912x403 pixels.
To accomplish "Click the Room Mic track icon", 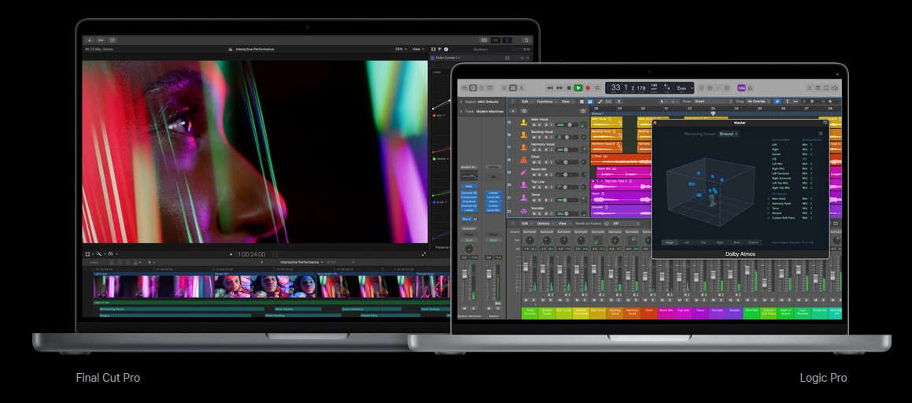I will point(523,172).
